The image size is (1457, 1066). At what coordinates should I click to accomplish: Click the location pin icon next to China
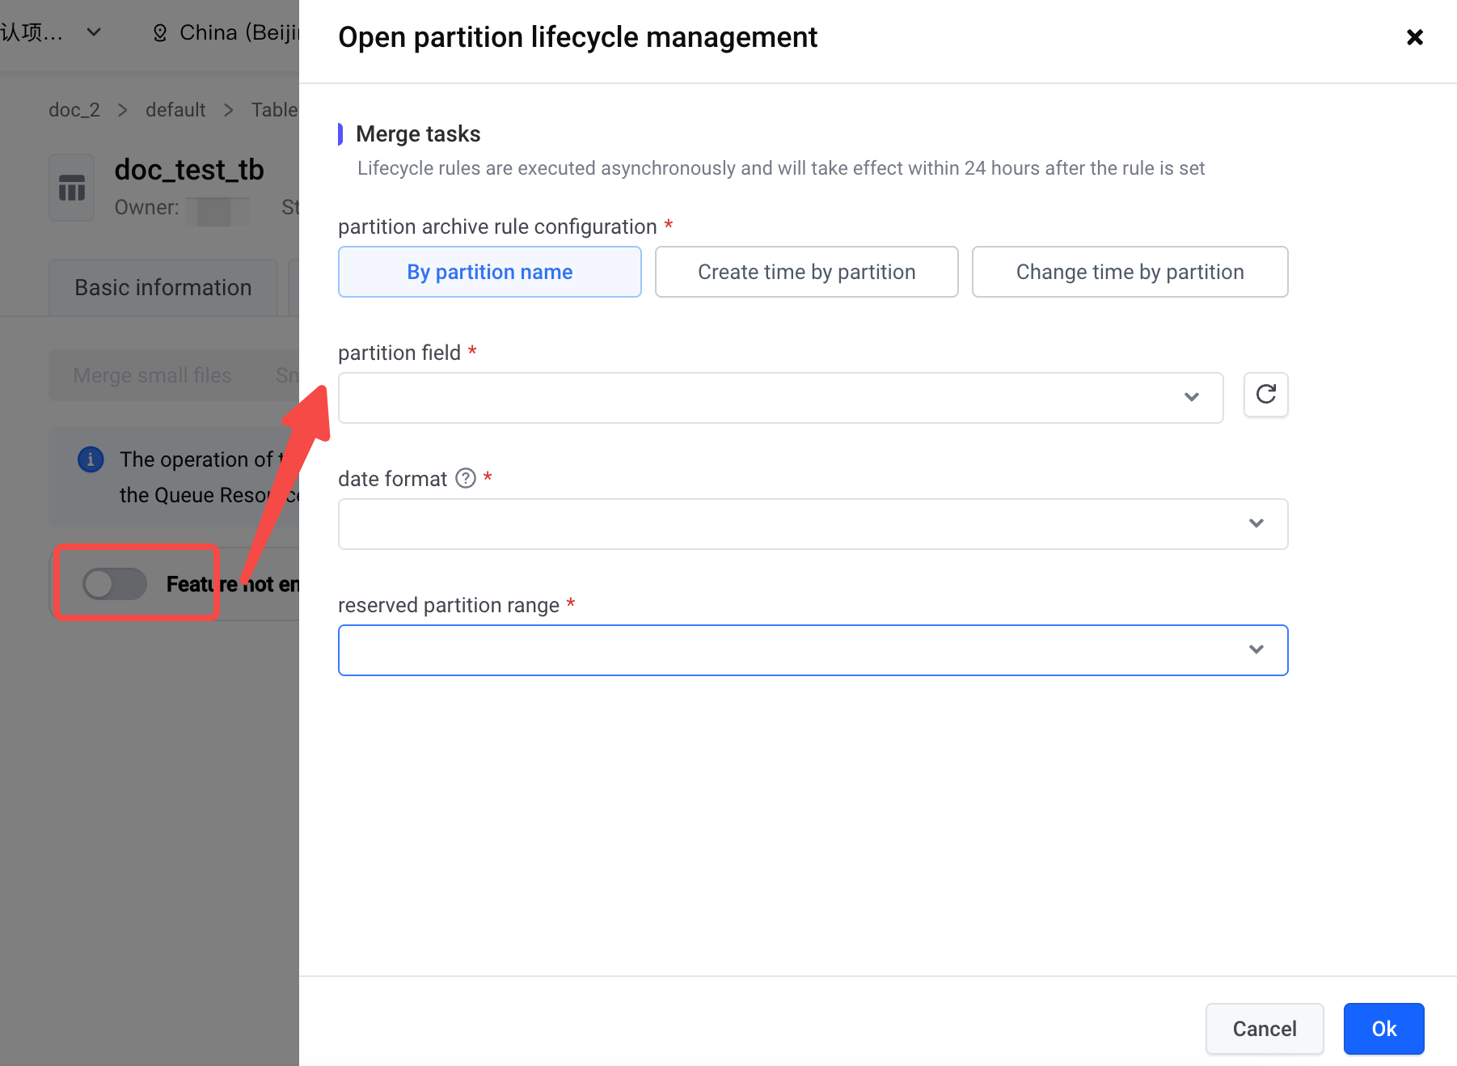(x=160, y=32)
